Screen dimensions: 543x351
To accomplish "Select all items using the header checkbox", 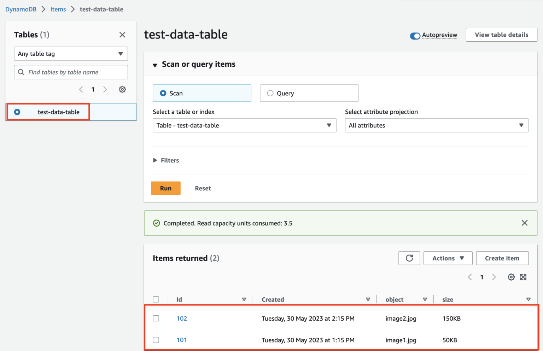I will click(156, 299).
